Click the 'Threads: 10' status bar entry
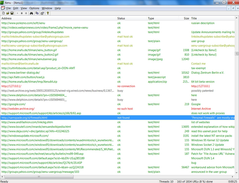Viewport: 239px width, 183px height. [x=166, y=181]
